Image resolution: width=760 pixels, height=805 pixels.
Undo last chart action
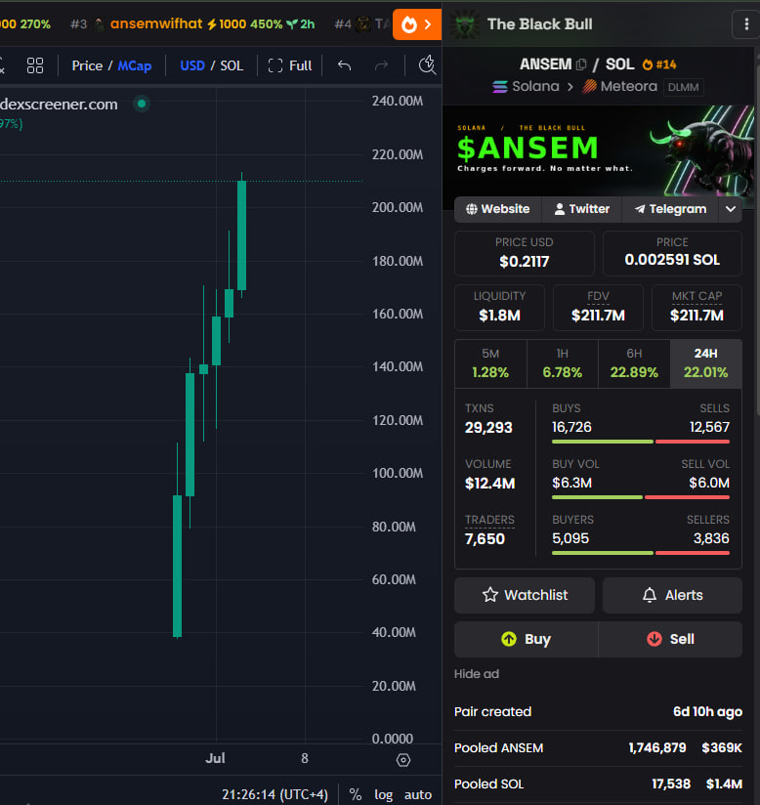coord(345,65)
